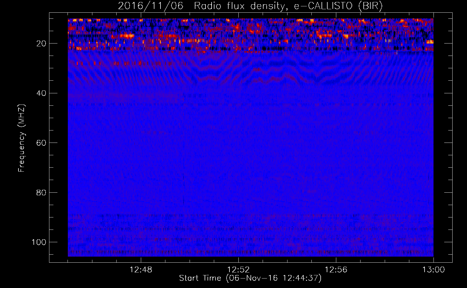Image resolution: width=467 pixels, height=288 pixels.
Task: Click the '60' frequency tick label
Action: click(x=41, y=143)
